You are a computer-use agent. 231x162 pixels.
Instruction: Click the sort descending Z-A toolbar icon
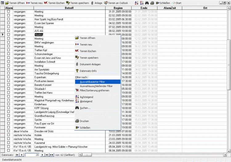pos(141,3)
